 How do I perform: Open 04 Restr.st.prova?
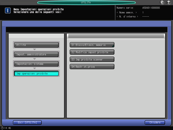tap(92, 67)
